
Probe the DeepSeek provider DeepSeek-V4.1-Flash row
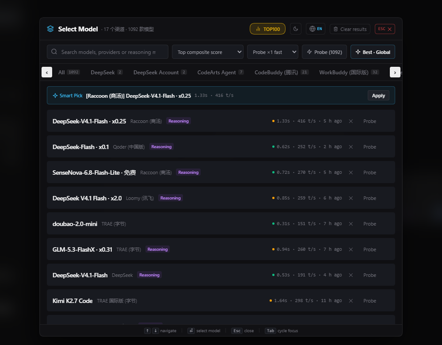(370, 275)
